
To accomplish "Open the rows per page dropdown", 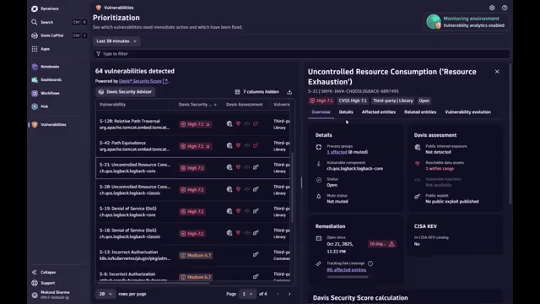I will 105,294.
